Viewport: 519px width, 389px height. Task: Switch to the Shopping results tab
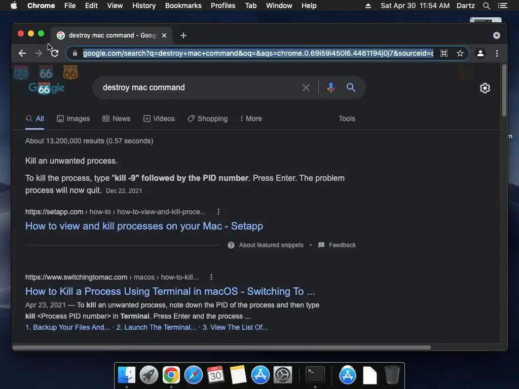[207, 119]
